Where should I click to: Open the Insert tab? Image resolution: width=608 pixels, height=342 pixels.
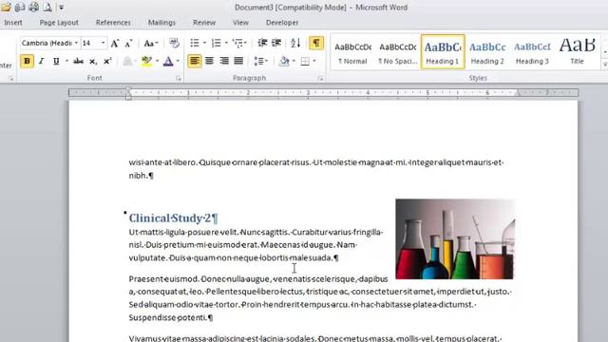point(12,23)
